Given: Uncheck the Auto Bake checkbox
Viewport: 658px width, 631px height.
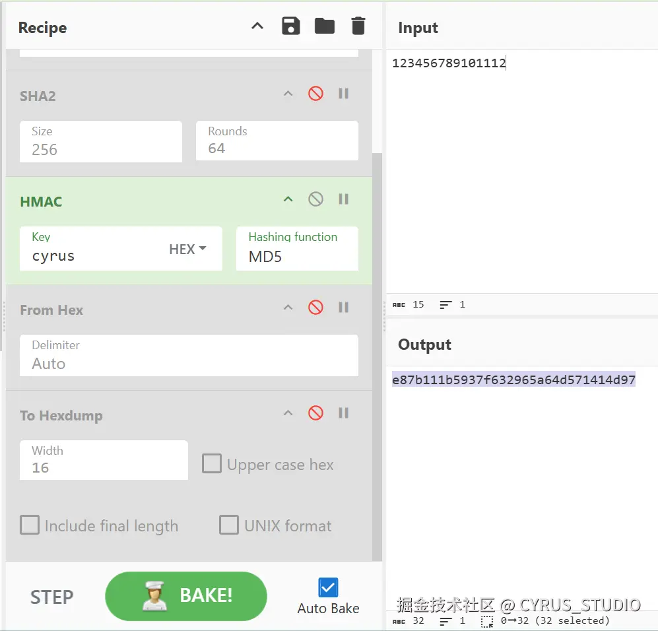Looking at the screenshot, I should [x=328, y=587].
